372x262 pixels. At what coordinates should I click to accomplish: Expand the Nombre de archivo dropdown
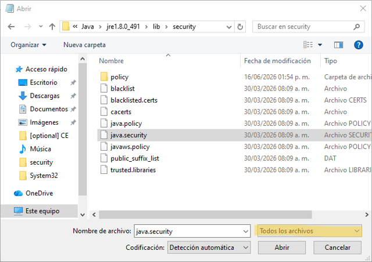coord(246,231)
